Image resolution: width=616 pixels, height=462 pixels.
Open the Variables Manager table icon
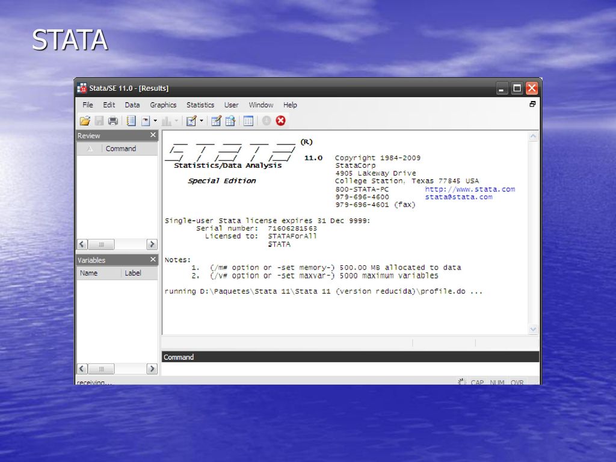[x=248, y=121]
